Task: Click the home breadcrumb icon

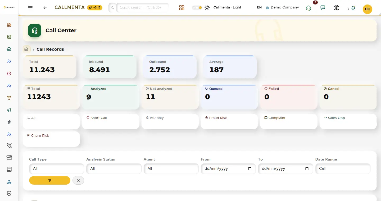Action: tap(26, 49)
